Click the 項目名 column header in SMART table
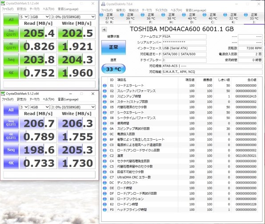 (x=121, y=80)
